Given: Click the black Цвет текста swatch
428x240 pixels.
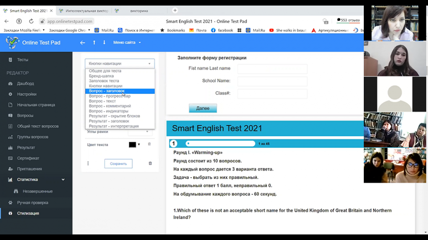Looking at the screenshot, I should (132, 144).
